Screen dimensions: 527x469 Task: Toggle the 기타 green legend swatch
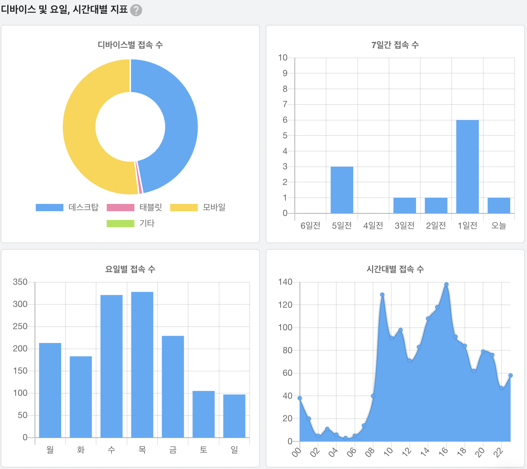click(x=120, y=223)
